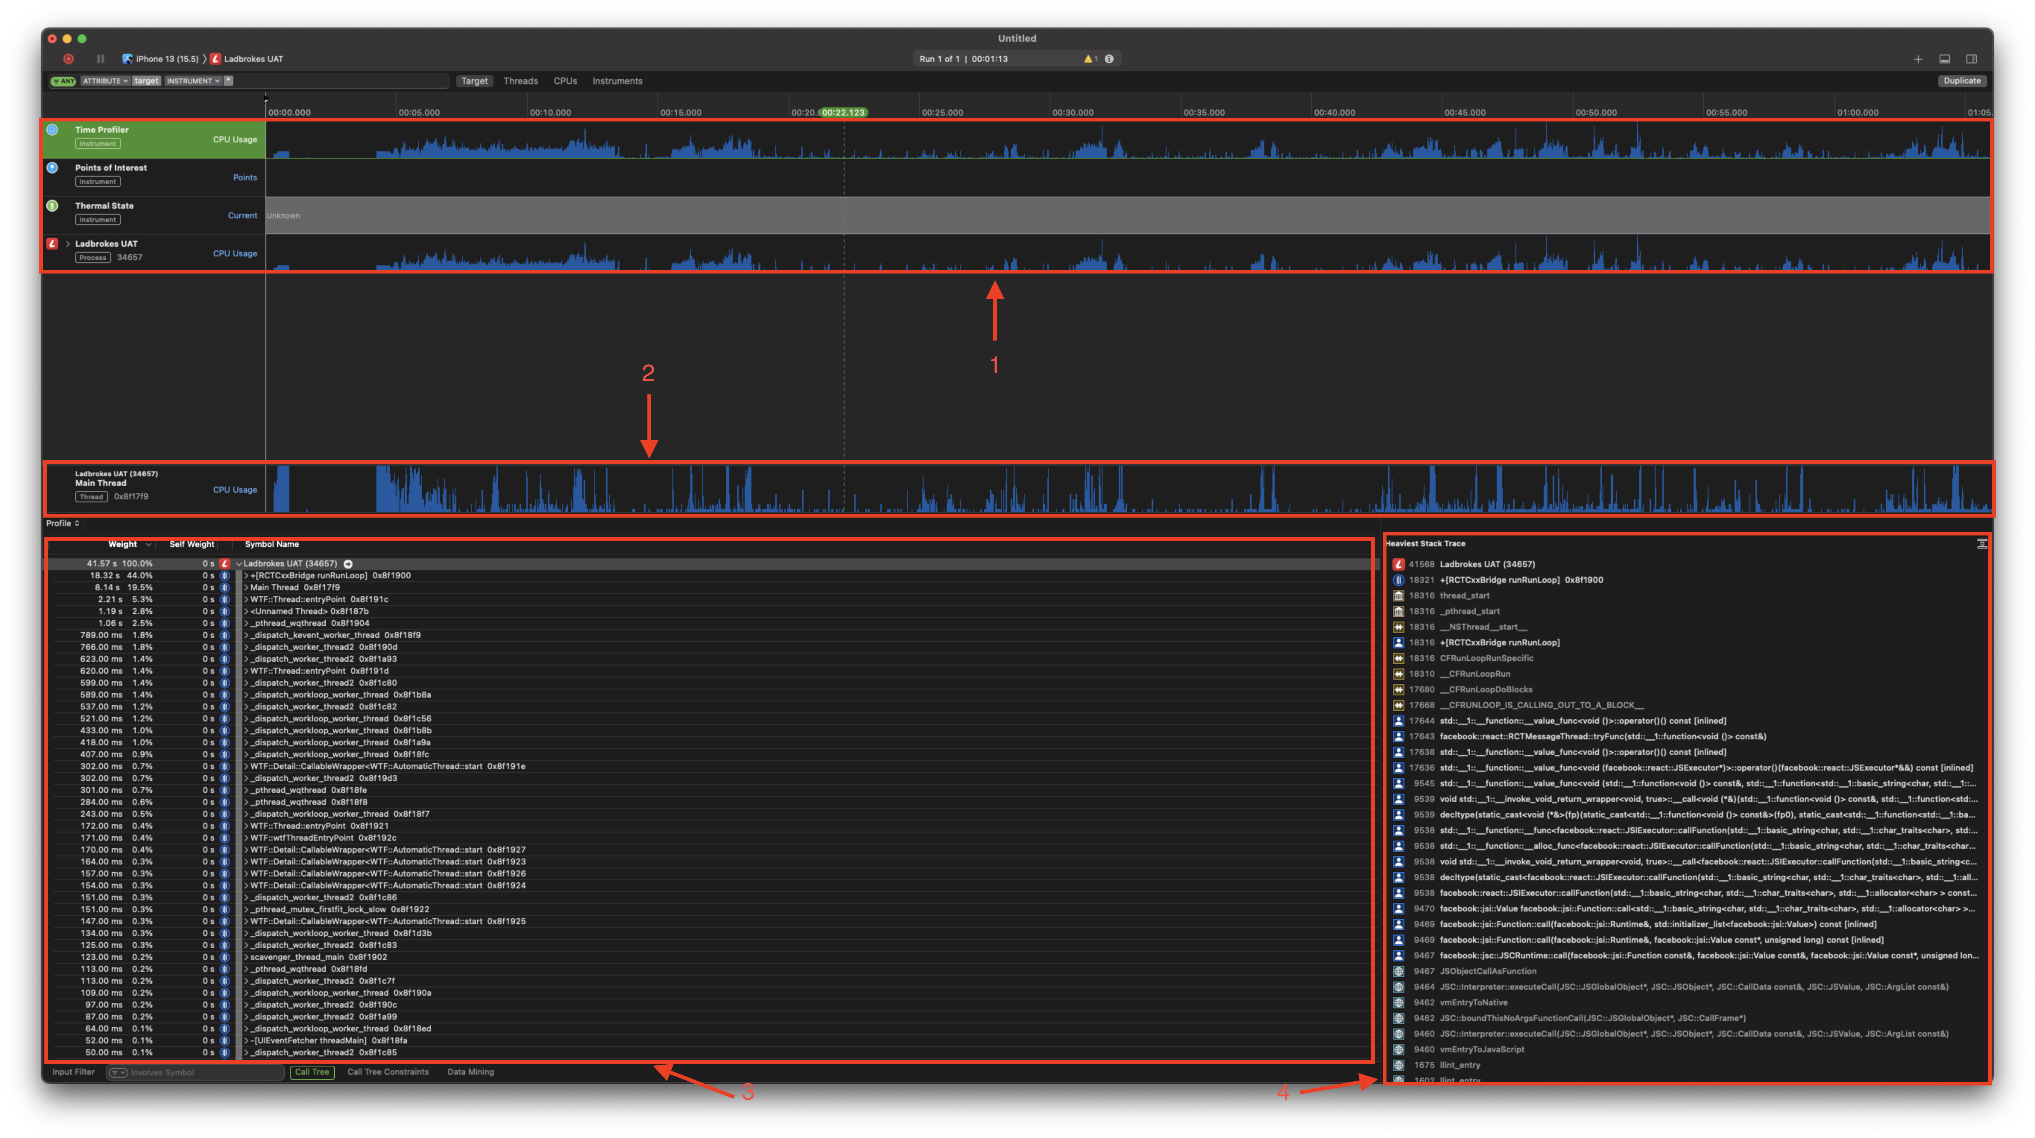Screen dimensions: 2035x1138
Task: Expand the +[RCTCxxBridge runRunLoop] row
Action: point(246,576)
